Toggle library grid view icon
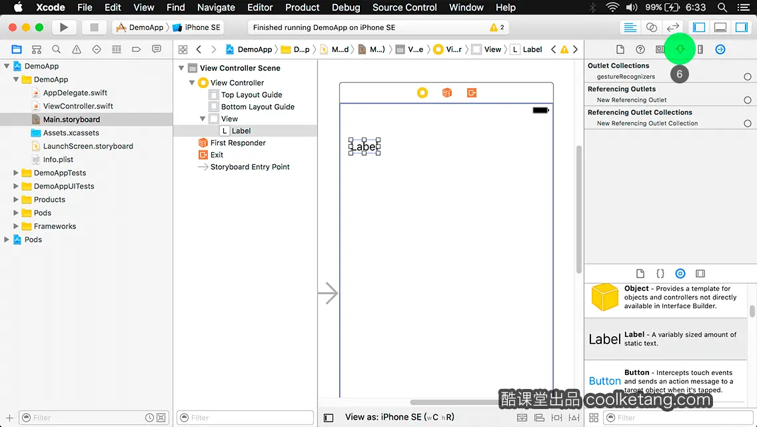The width and height of the screenshot is (757, 427). 594,418
